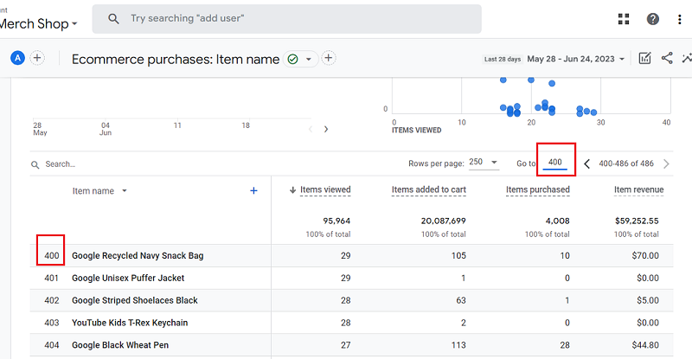692x359 pixels.
Task: Click the plus icon next to segment A
Action: tap(37, 58)
